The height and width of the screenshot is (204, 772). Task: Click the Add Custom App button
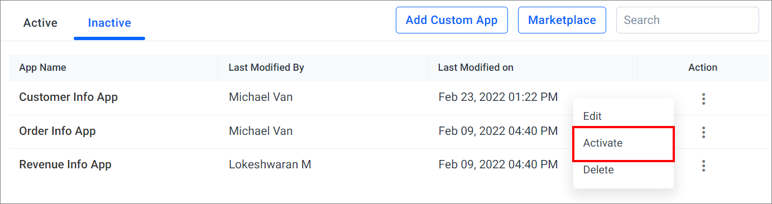click(x=452, y=20)
